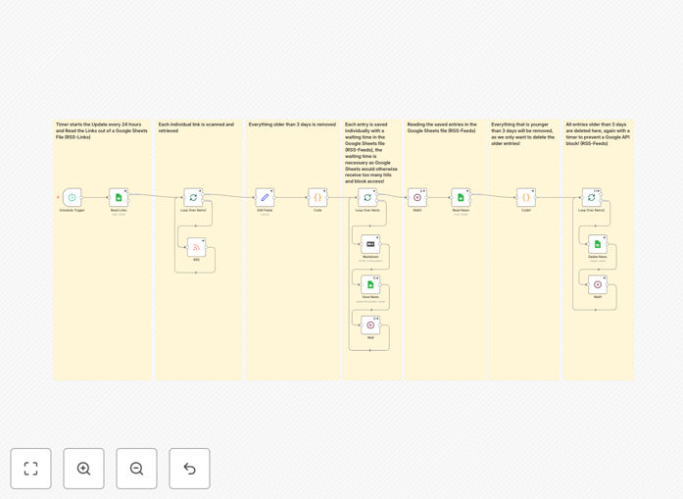Click the Code1 node's output connector

tap(536, 197)
